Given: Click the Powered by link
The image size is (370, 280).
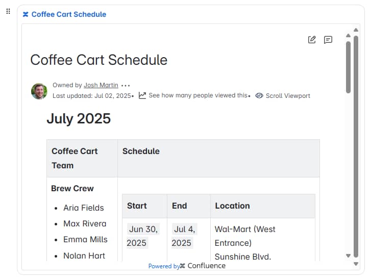Looking at the screenshot, I should 163,266.
